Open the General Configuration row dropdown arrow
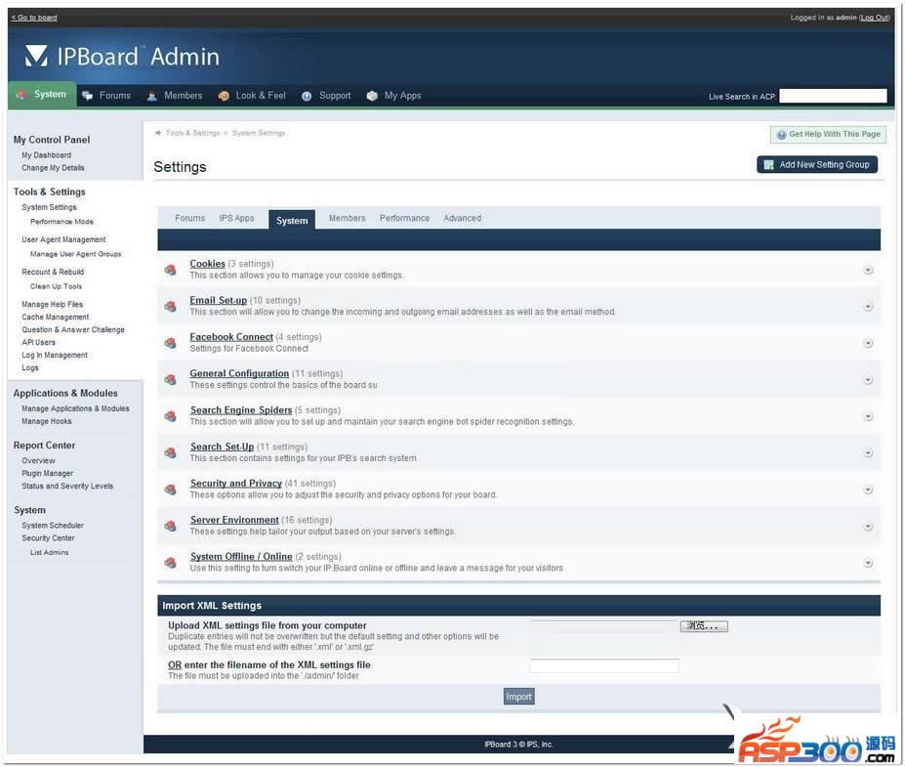Screen dimensions: 905x767 [x=868, y=380]
